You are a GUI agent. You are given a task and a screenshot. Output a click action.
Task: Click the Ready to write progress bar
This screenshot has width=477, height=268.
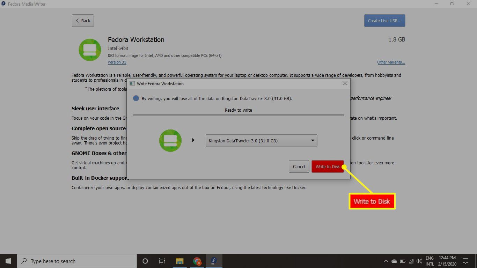click(x=238, y=115)
